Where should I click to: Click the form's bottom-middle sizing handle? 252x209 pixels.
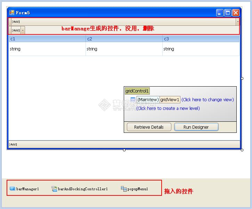pos(124,150)
